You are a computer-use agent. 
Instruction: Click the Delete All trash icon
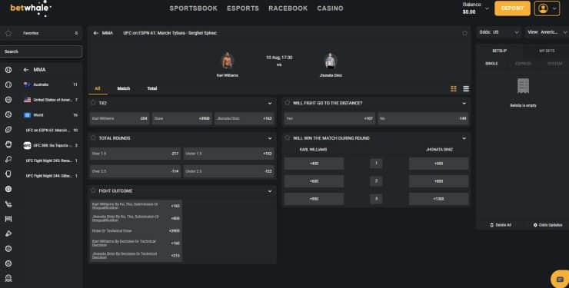point(491,225)
